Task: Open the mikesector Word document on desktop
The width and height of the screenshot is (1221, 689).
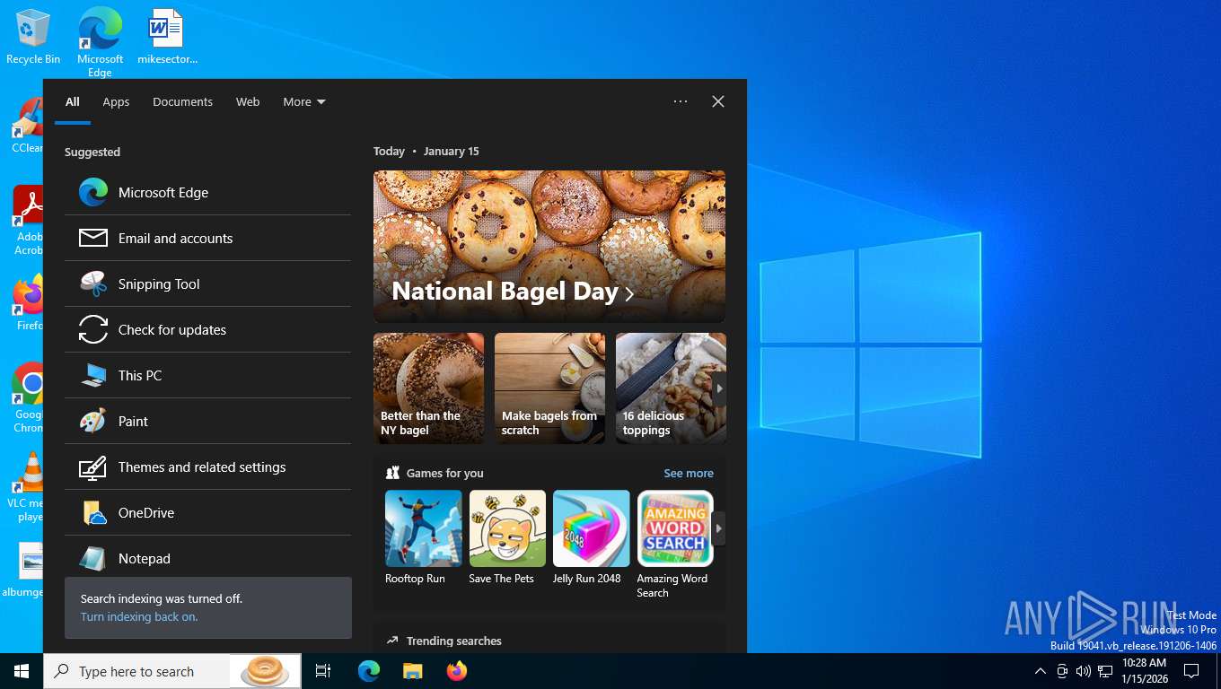Action: [x=167, y=38]
